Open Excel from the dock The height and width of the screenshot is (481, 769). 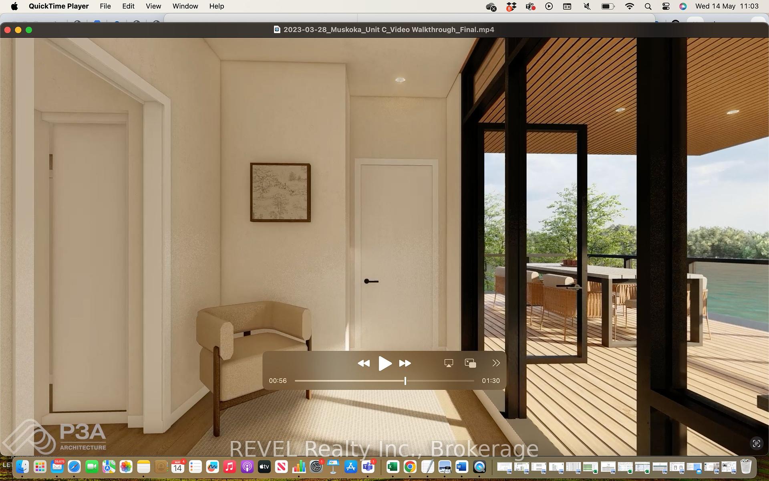pyautogui.click(x=393, y=467)
